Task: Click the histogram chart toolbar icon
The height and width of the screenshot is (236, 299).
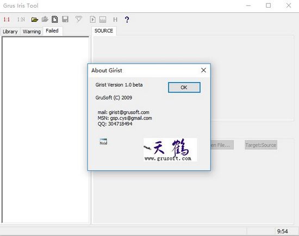Action: 103,20
